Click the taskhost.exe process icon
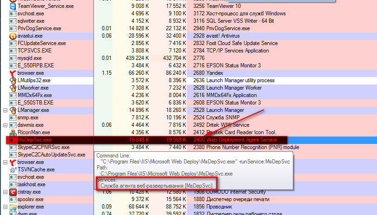 point(13,184)
